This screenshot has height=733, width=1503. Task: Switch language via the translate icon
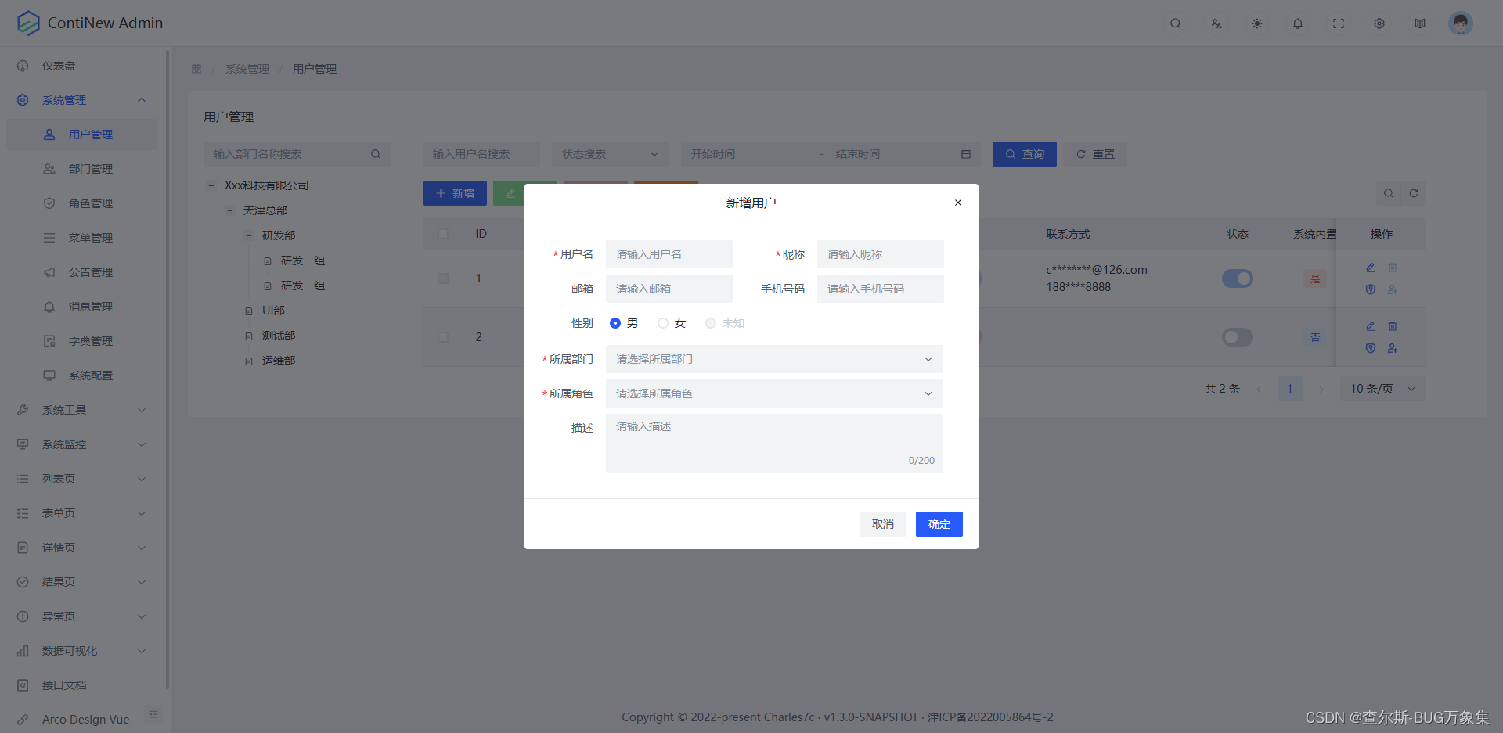click(x=1216, y=23)
